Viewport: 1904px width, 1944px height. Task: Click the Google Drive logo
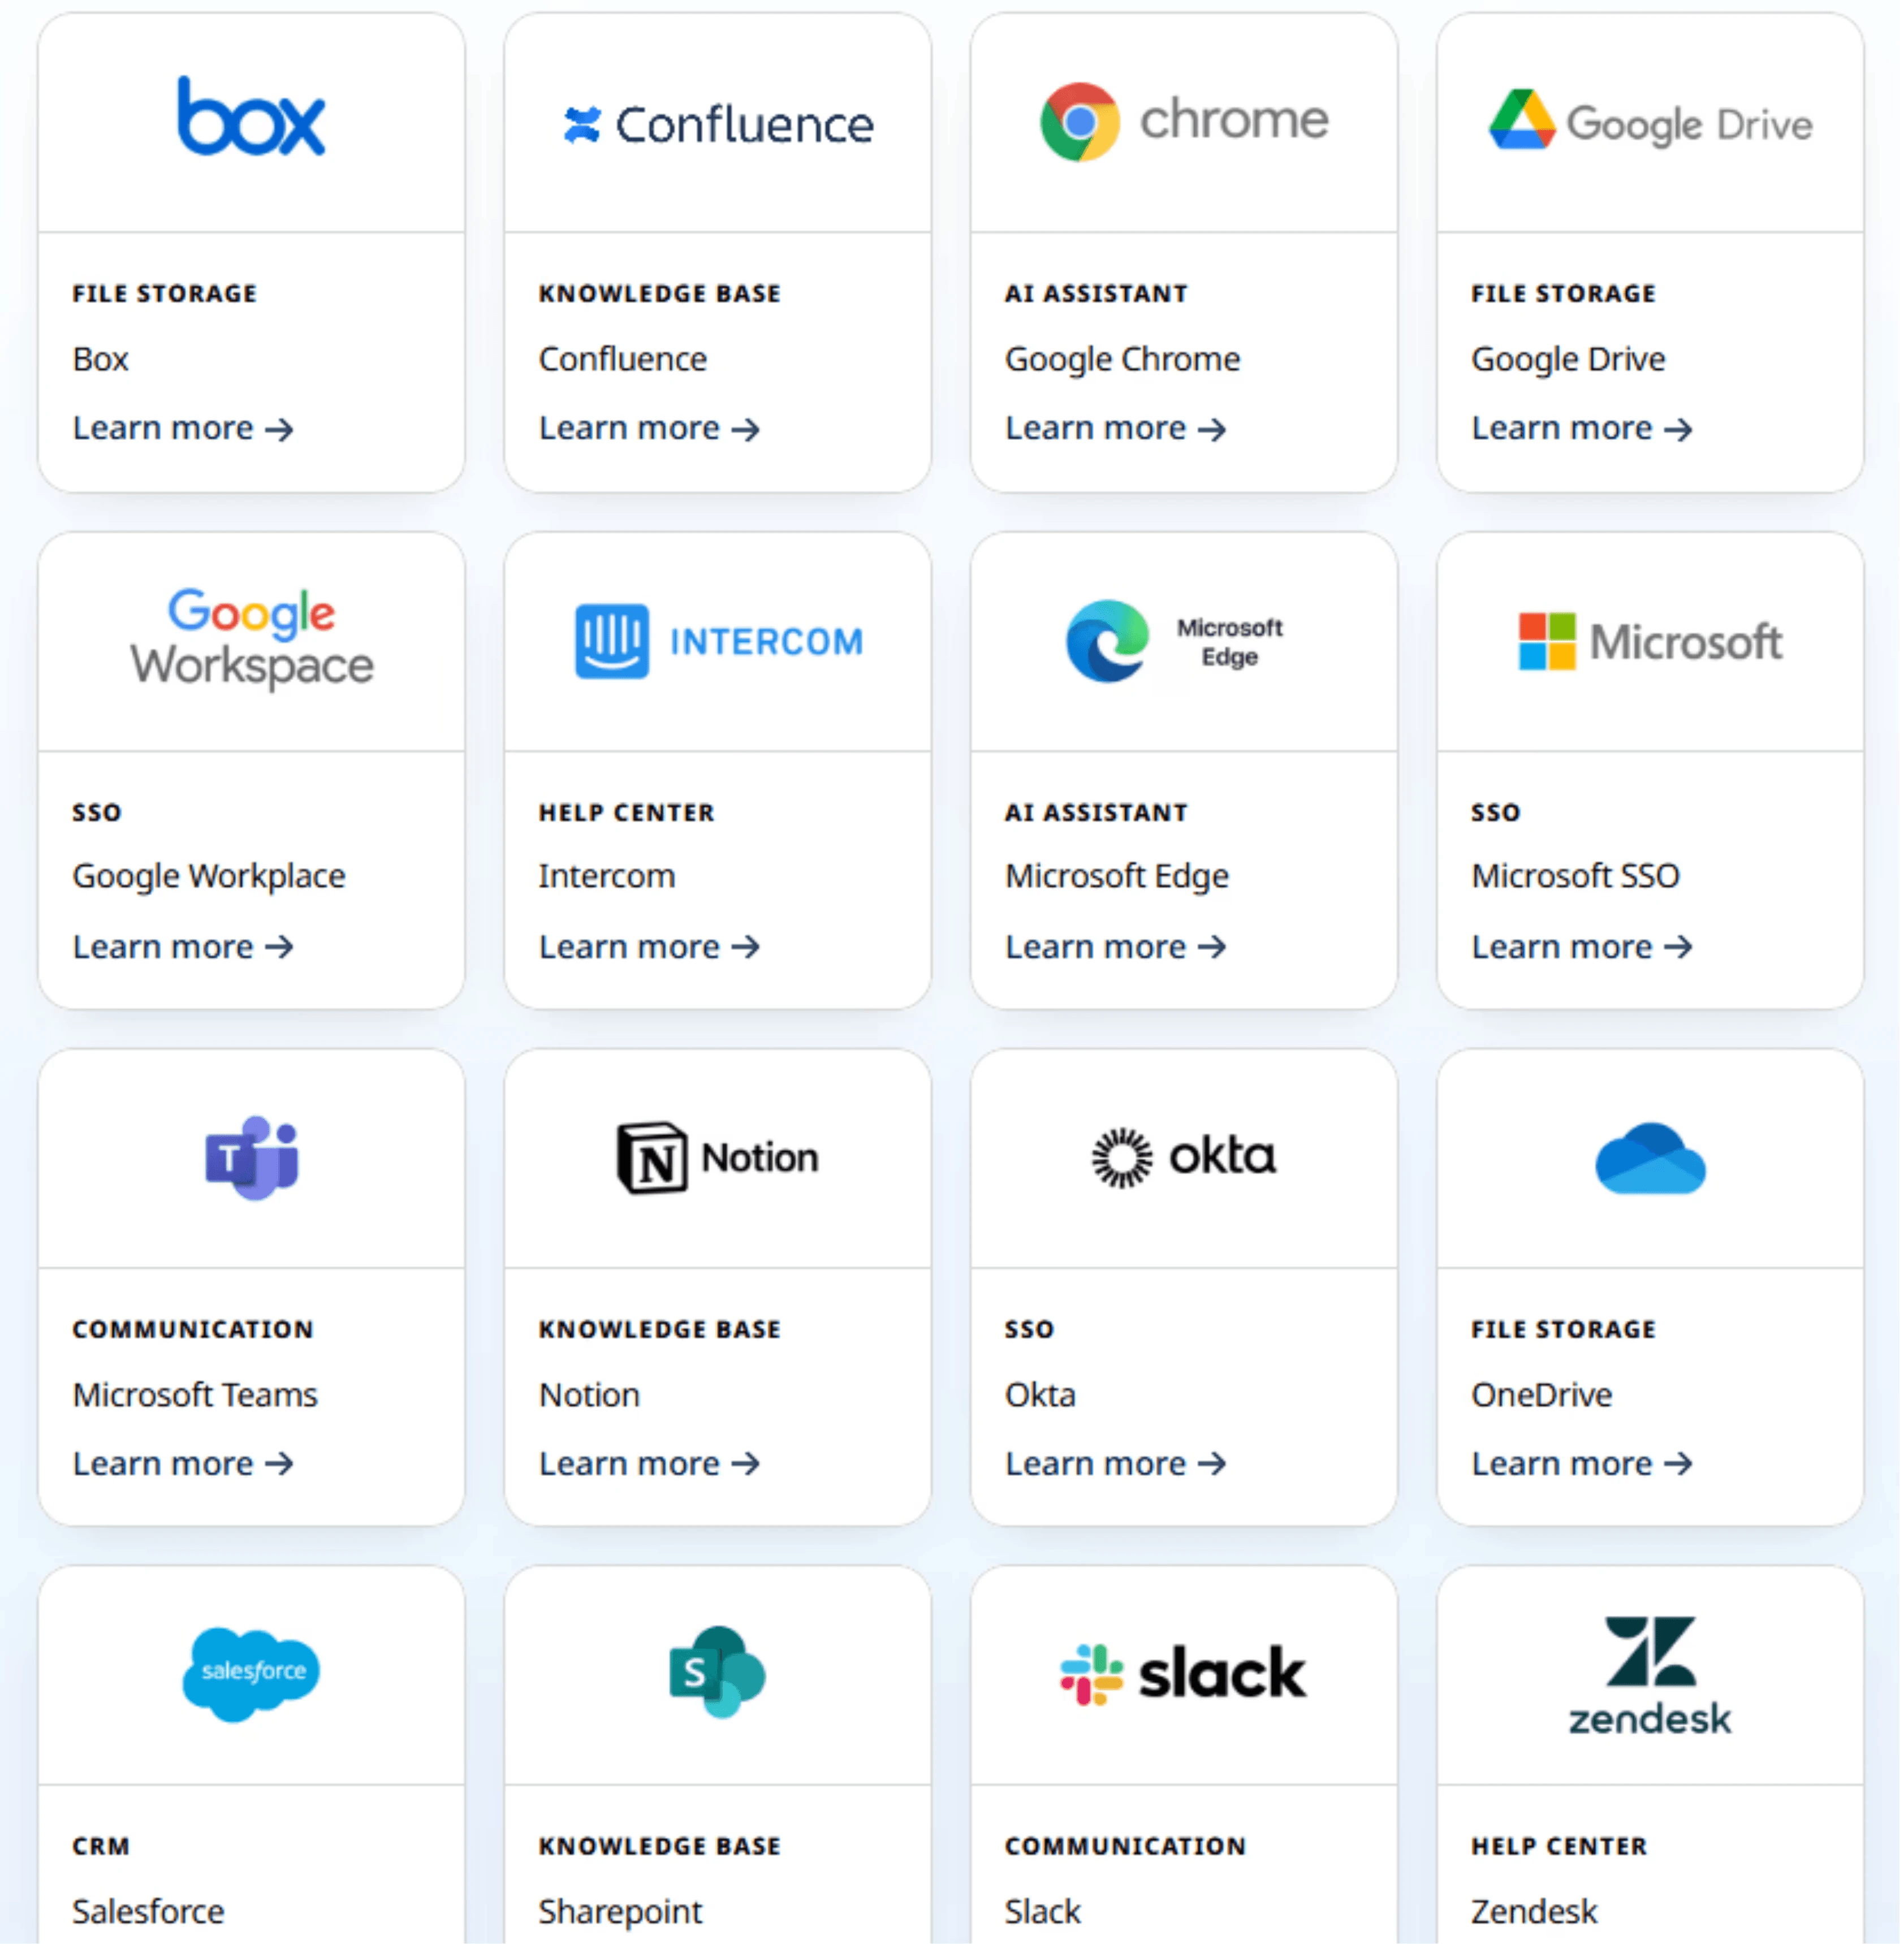[x=1650, y=123]
